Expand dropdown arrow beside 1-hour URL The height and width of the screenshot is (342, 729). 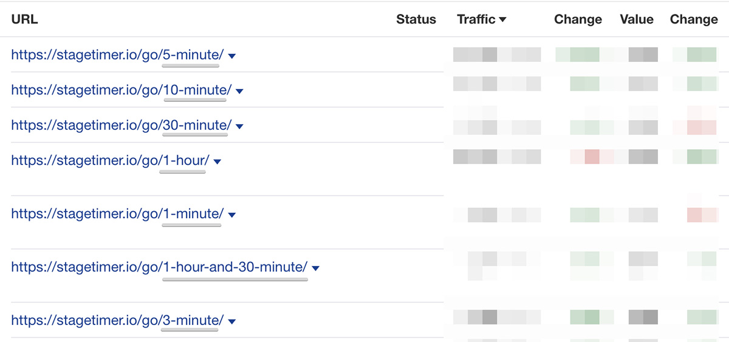217,162
